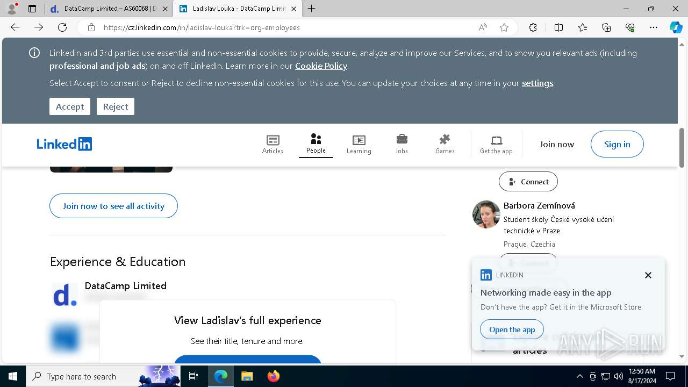The image size is (688, 387).
Task: Click Open the app button
Action: 512,329
